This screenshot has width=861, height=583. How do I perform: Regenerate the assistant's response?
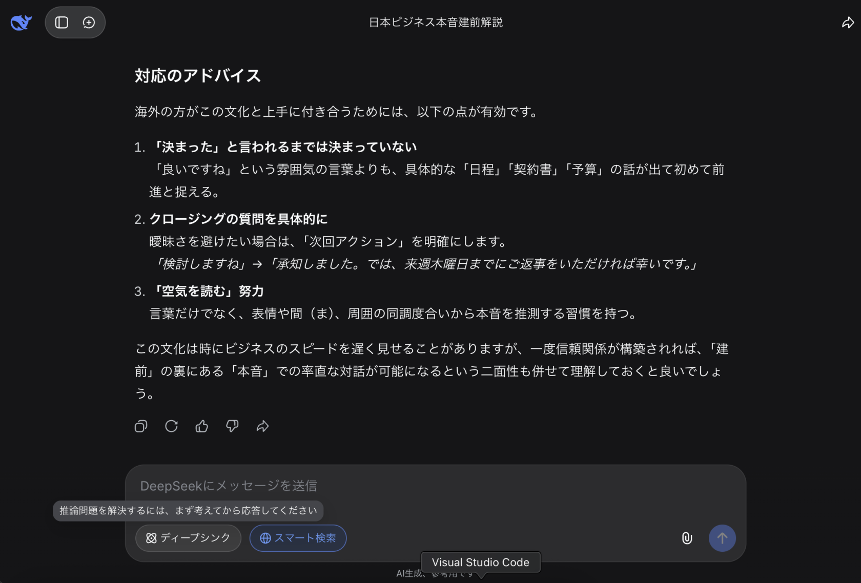(x=171, y=426)
